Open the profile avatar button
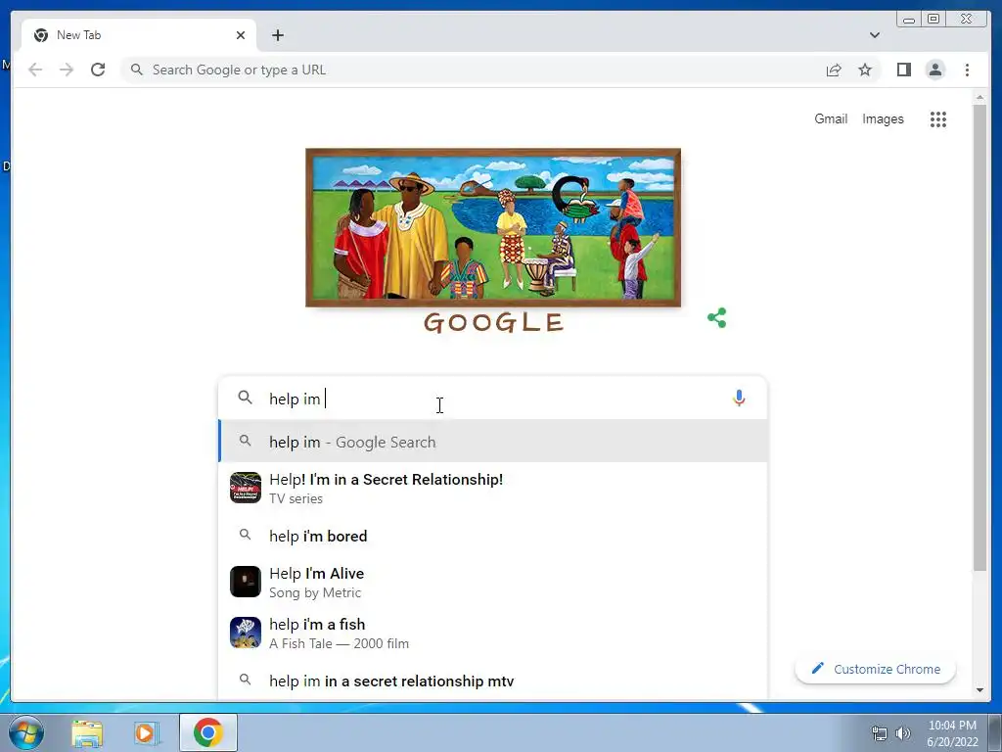This screenshot has height=752, width=1002. tap(934, 70)
